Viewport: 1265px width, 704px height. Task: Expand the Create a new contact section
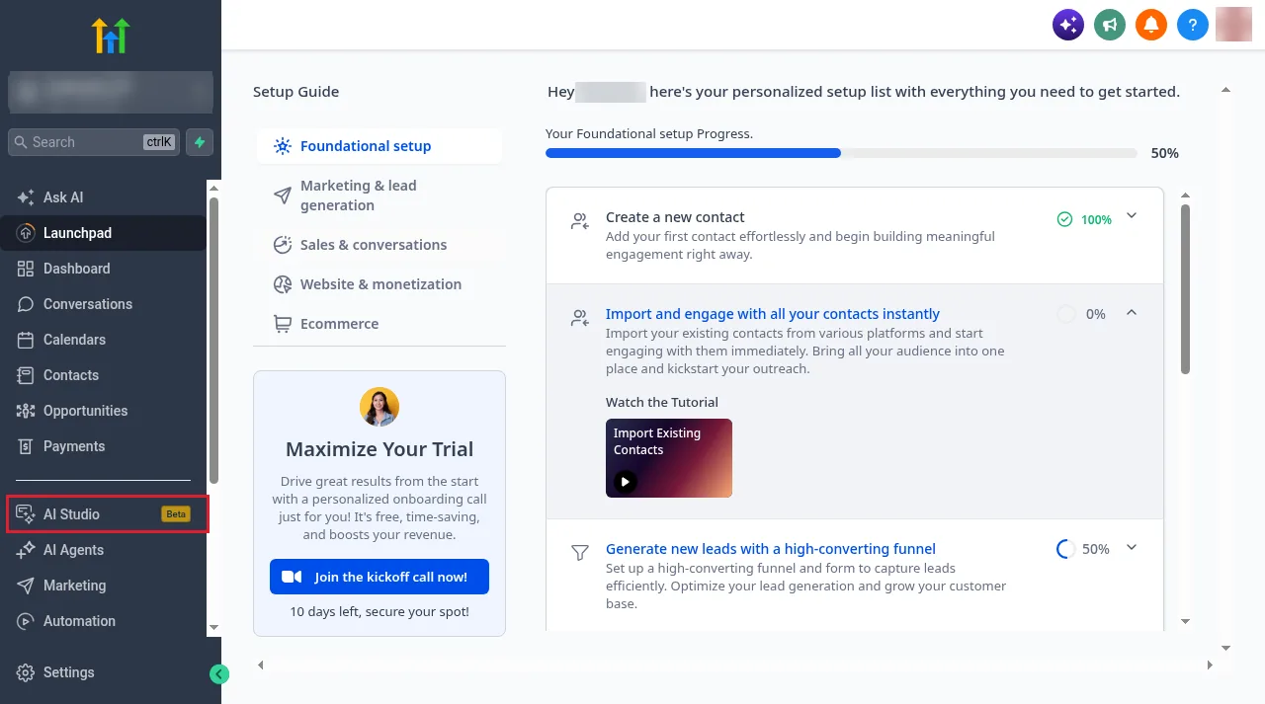[1132, 216]
